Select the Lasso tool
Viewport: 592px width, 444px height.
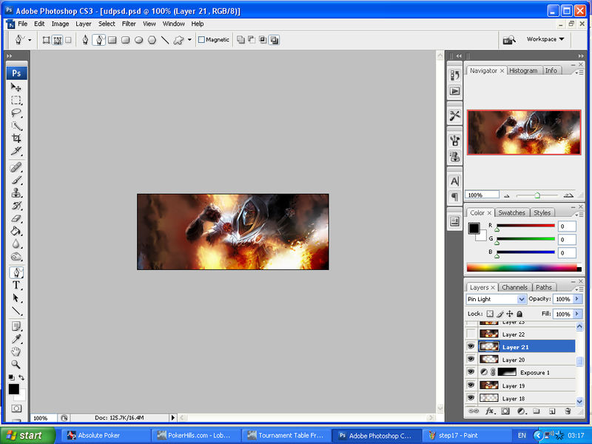[x=16, y=113]
